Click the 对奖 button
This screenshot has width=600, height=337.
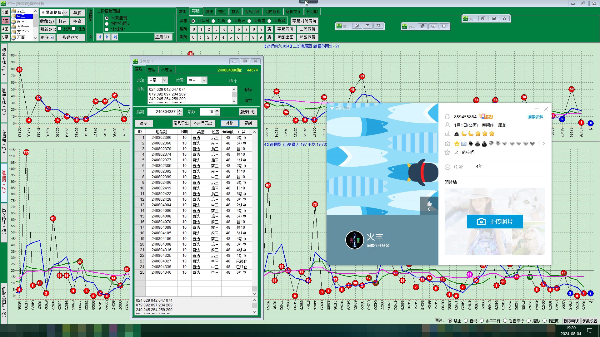pos(229,123)
